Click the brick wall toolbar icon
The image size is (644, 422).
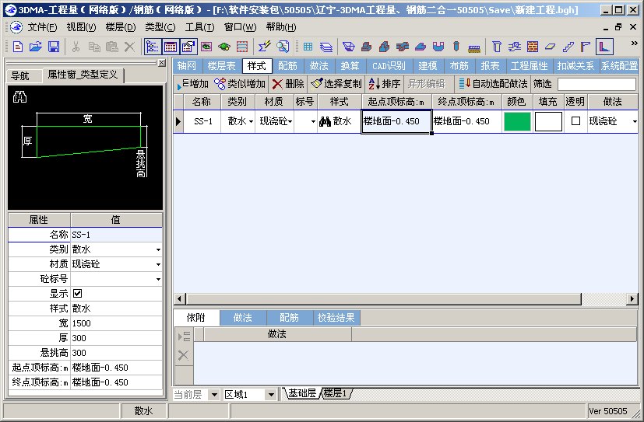coord(533,47)
